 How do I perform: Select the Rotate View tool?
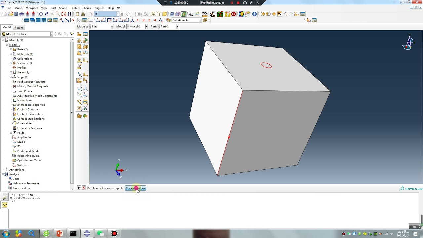(x=47, y=14)
